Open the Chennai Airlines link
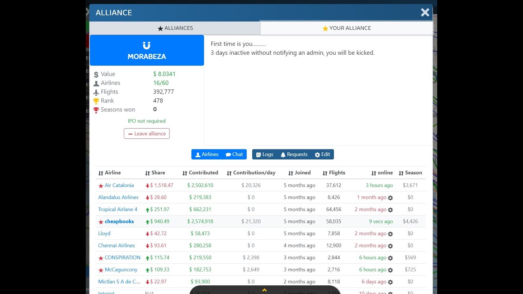This screenshot has height=294, width=523. [x=116, y=245]
